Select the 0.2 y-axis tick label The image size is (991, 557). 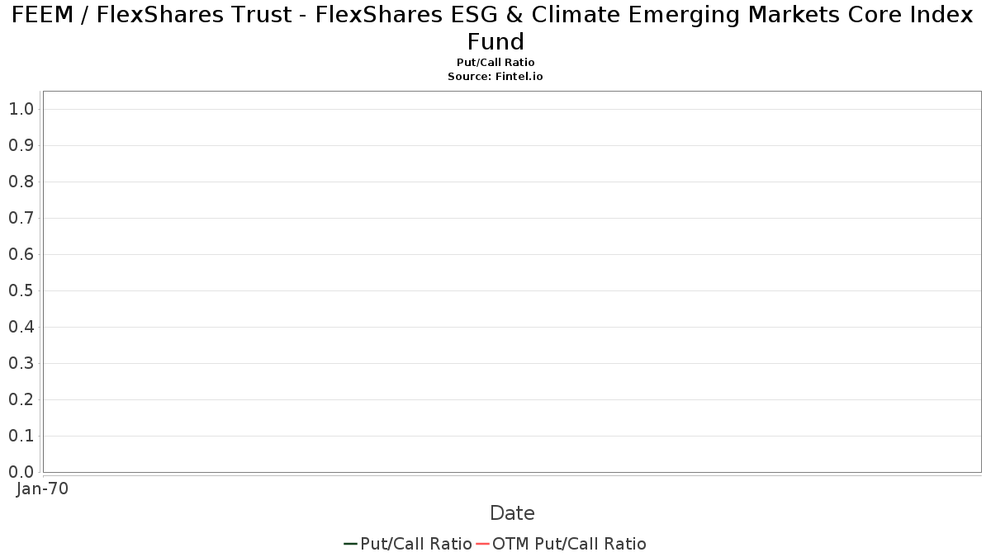point(21,399)
